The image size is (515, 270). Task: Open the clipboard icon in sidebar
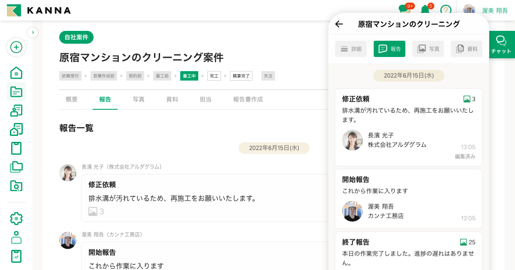click(x=16, y=148)
